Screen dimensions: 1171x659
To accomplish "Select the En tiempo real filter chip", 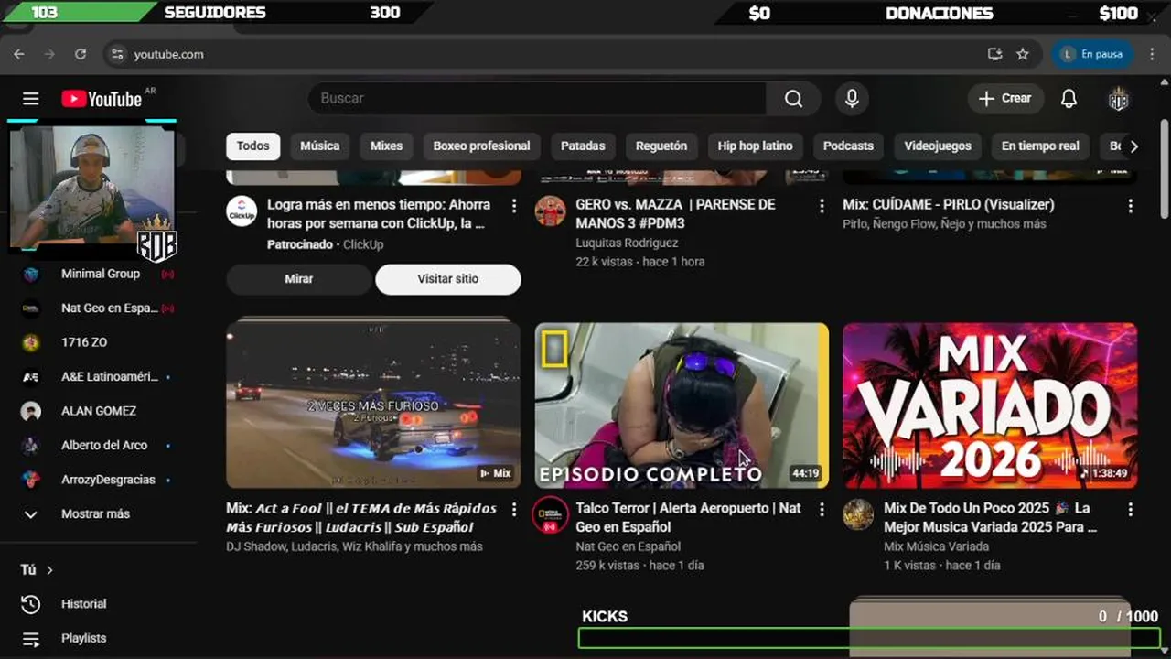I will tap(1040, 146).
